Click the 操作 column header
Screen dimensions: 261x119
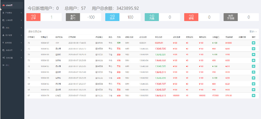[253, 37]
